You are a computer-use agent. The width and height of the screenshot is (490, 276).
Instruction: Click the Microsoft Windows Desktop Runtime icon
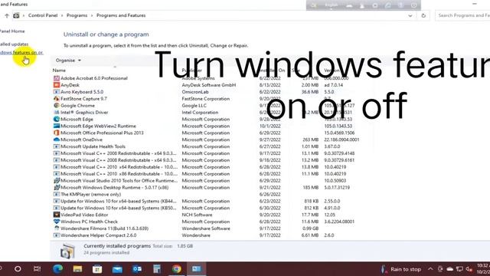tap(56, 187)
